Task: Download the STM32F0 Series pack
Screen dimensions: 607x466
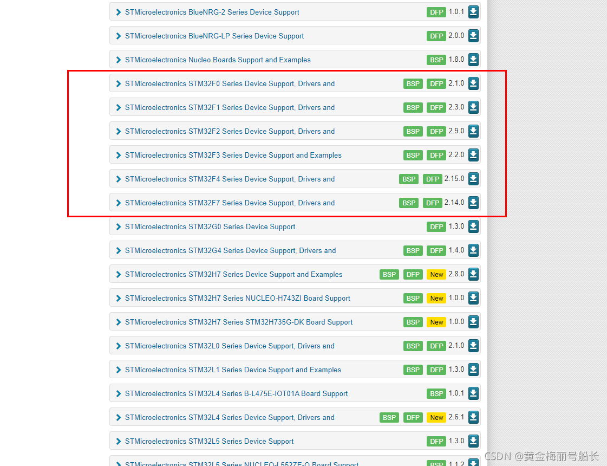Action: [x=473, y=83]
